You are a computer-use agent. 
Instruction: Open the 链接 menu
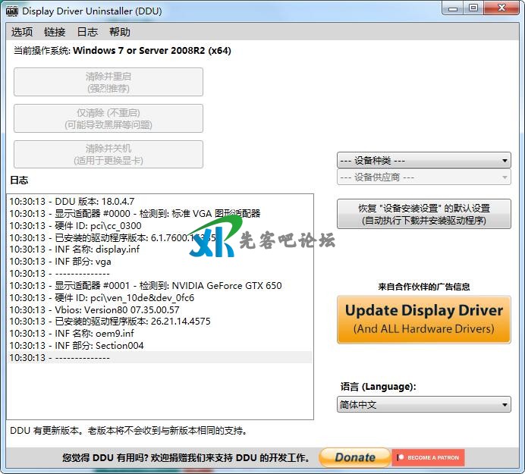click(x=55, y=32)
